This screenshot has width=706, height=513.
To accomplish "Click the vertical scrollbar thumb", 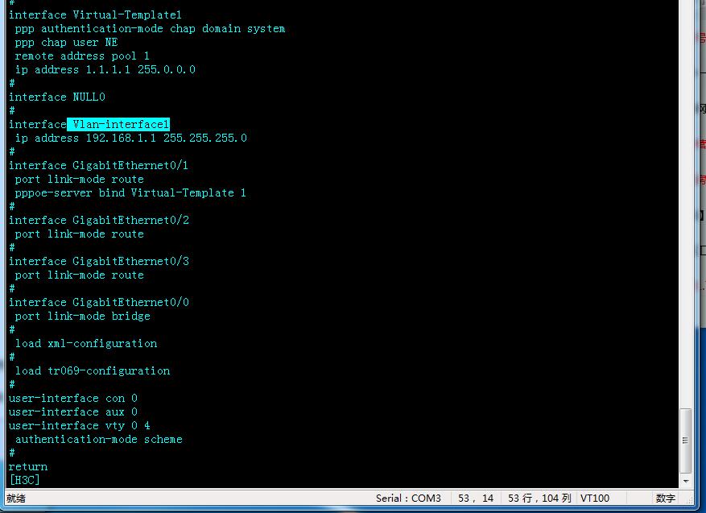I will click(x=685, y=441).
